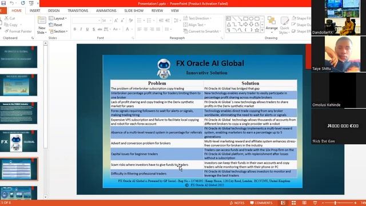Image resolution: width=366 pixels, height=206 pixels.
Task: Open COMMENTS pane from status bar
Action: (261, 203)
